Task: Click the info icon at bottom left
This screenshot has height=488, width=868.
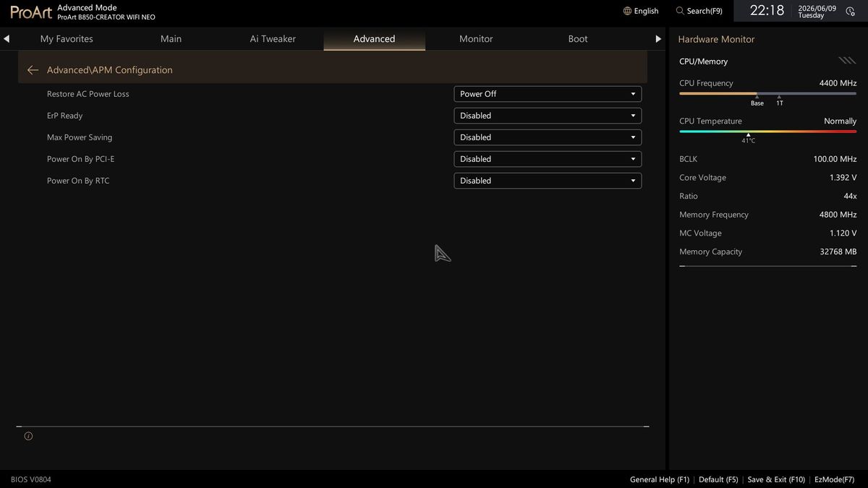Action: coord(28,436)
